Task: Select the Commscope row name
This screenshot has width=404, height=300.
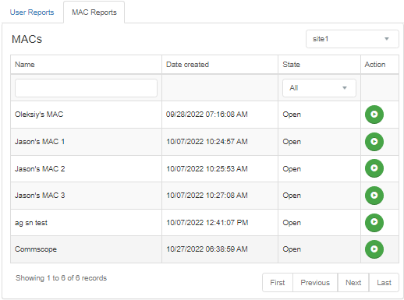Action: [36, 249]
